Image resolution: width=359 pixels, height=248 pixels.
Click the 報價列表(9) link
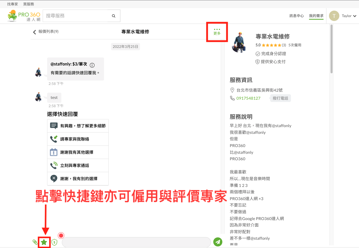click(x=48, y=32)
